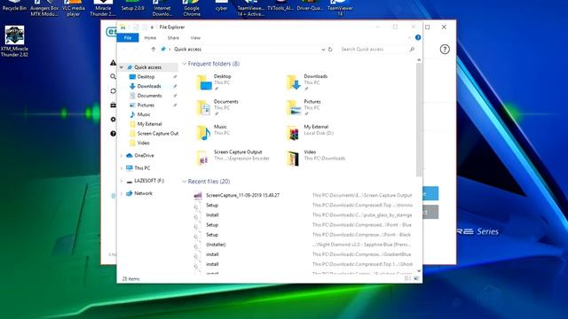Viewport: 568px width, 319px height.
Task: Click the File Explorer help icon
Action: pyautogui.click(x=418, y=37)
